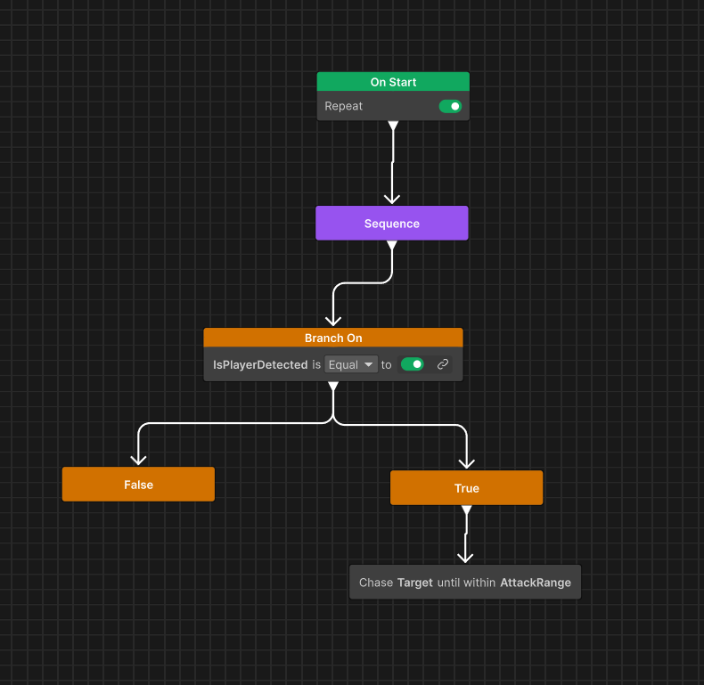Select the False branch node
Image resolution: width=704 pixels, height=685 pixels.
pyautogui.click(x=138, y=485)
